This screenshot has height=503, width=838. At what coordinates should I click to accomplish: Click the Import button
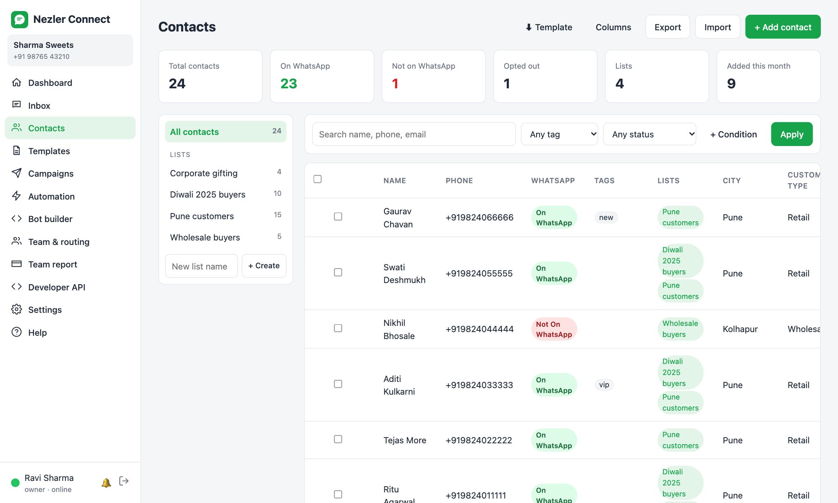coord(717,27)
